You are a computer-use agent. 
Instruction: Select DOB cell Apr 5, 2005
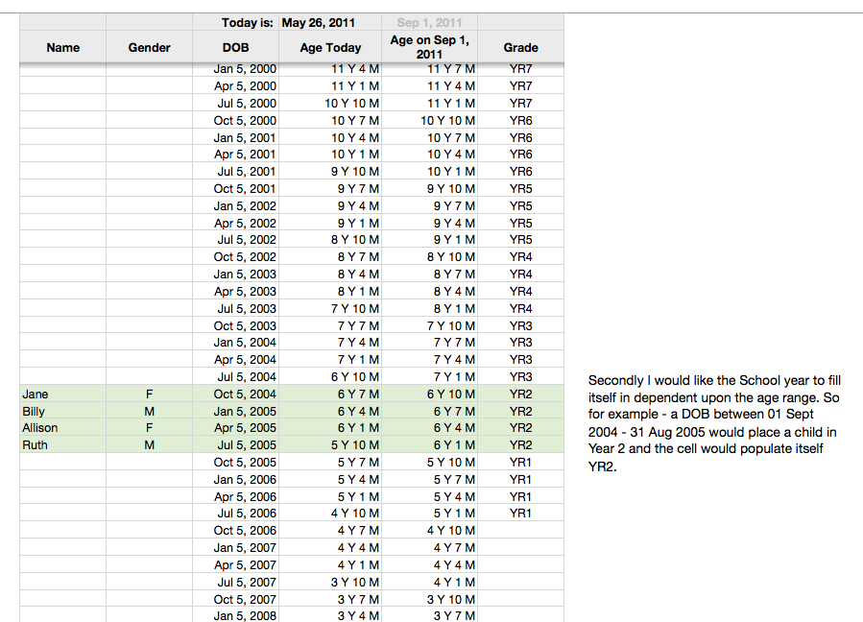[x=235, y=428]
